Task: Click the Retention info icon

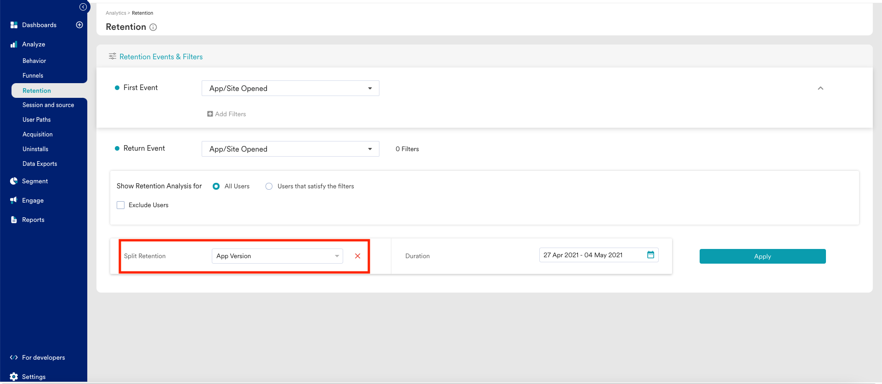Action: pos(153,28)
